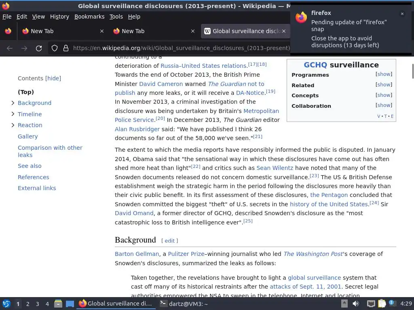Hide the Contents sidebar
This screenshot has height=310, width=414.
(x=53, y=78)
